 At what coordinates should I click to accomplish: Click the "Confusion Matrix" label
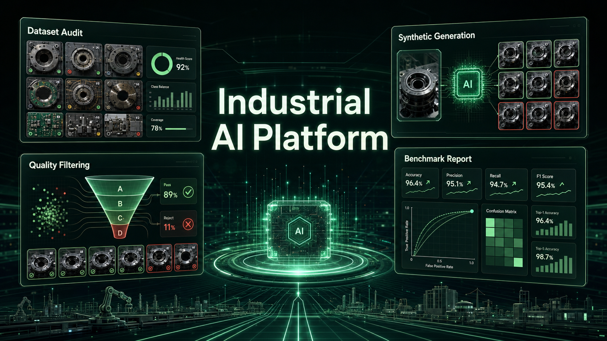(501, 211)
